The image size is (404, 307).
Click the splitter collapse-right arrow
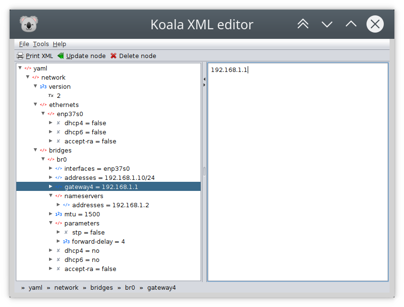click(x=204, y=85)
